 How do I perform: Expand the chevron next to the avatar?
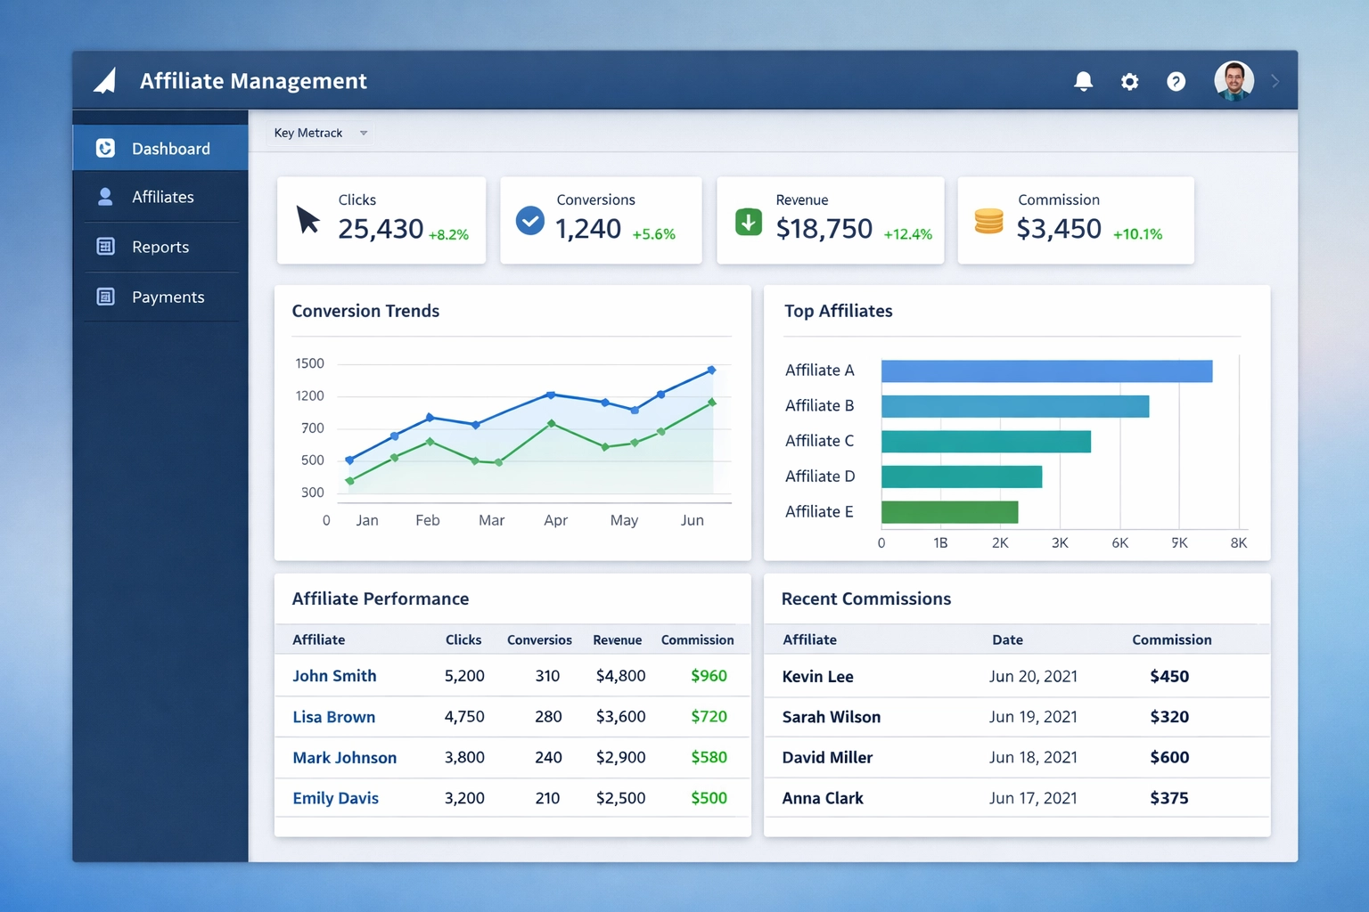1275,81
